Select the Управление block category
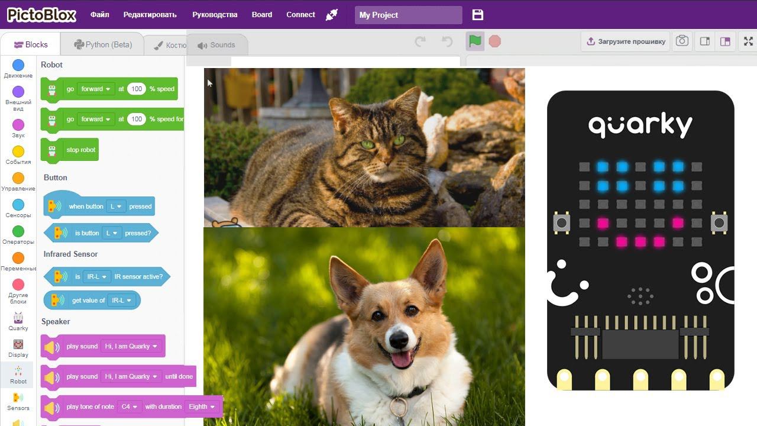Image resolution: width=757 pixels, height=426 pixels. (18, 182)
